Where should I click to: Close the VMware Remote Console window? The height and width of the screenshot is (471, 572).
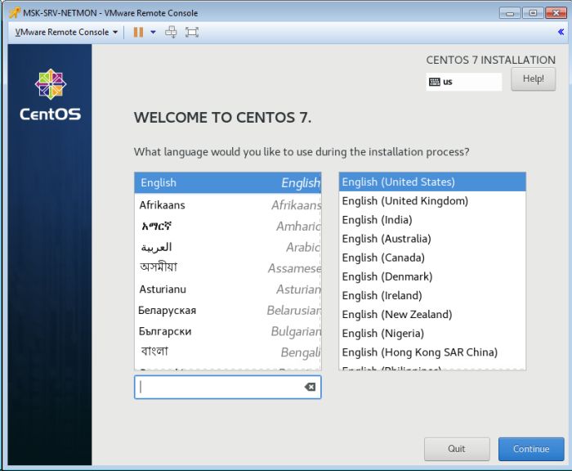tap(556, 13)
